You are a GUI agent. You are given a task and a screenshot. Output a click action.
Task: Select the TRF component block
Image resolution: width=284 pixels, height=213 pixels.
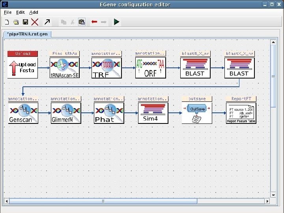tap(106, 68)
